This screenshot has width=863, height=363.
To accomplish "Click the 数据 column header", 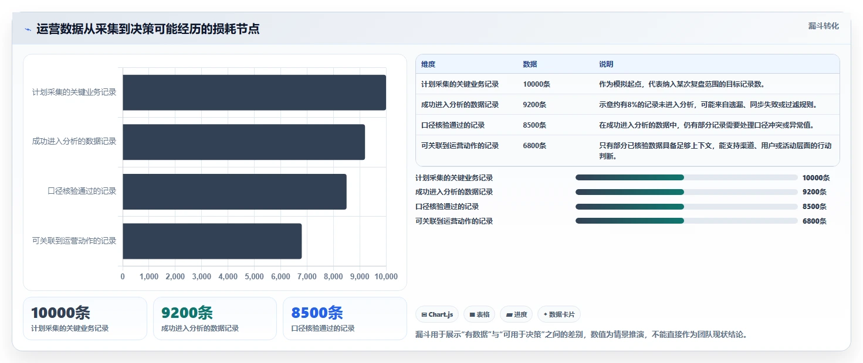I will pyautogui.click(x=530, y=64).
